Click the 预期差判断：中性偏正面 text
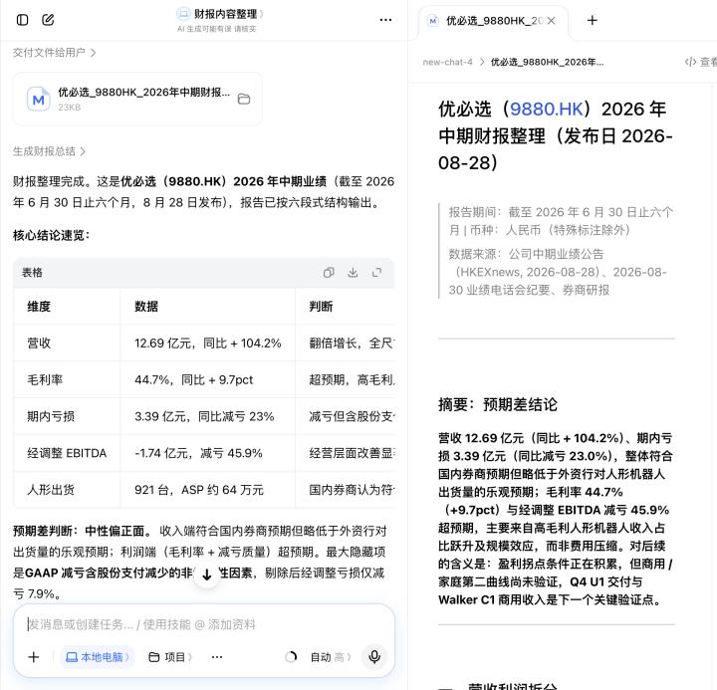 coord(83,531)
